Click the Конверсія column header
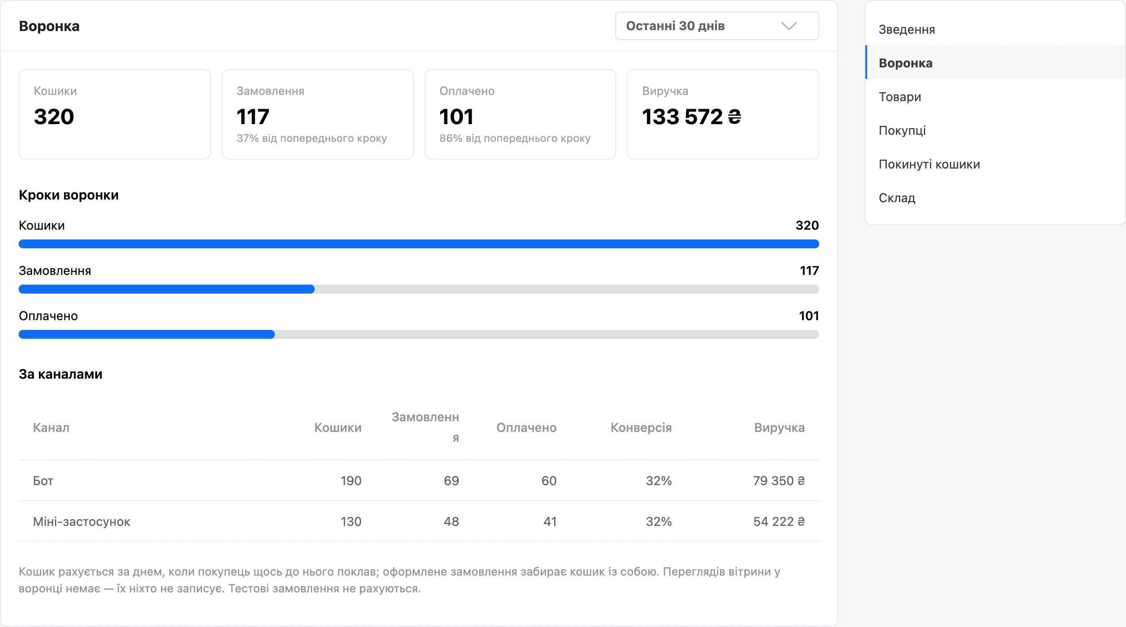Viewport: 1126px width, 627px height. click(x=641, y=427)
